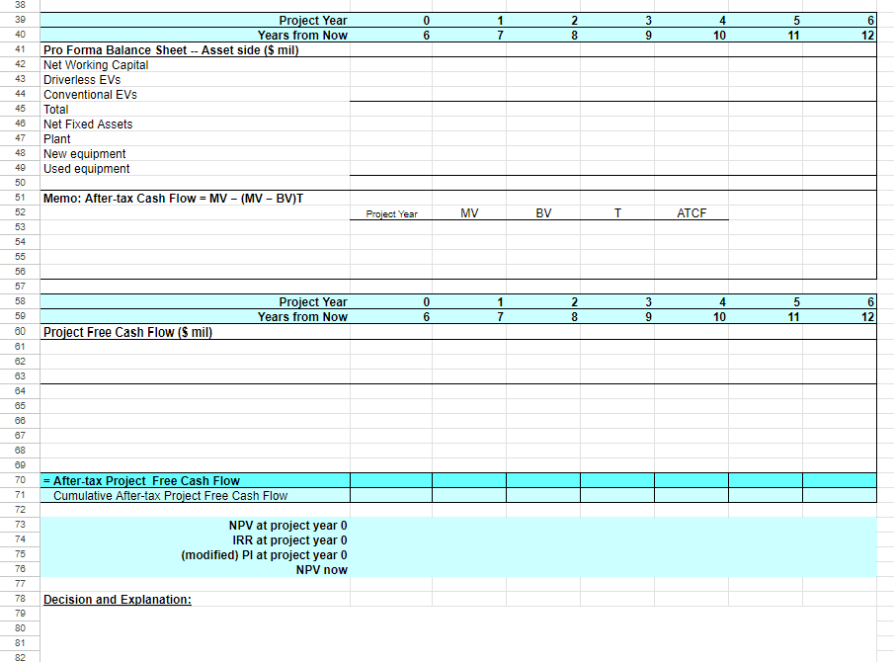This screenshot has width=894, height=662.
Task: Select project year 3 in row 39
Action: click(648, 21)
